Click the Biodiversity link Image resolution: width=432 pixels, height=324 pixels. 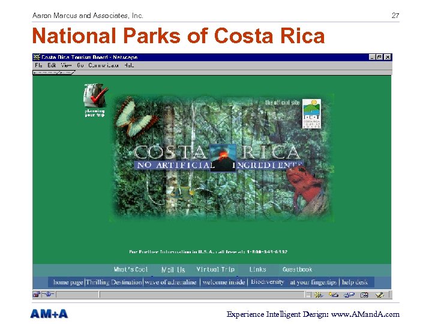[x=267, y=282]
